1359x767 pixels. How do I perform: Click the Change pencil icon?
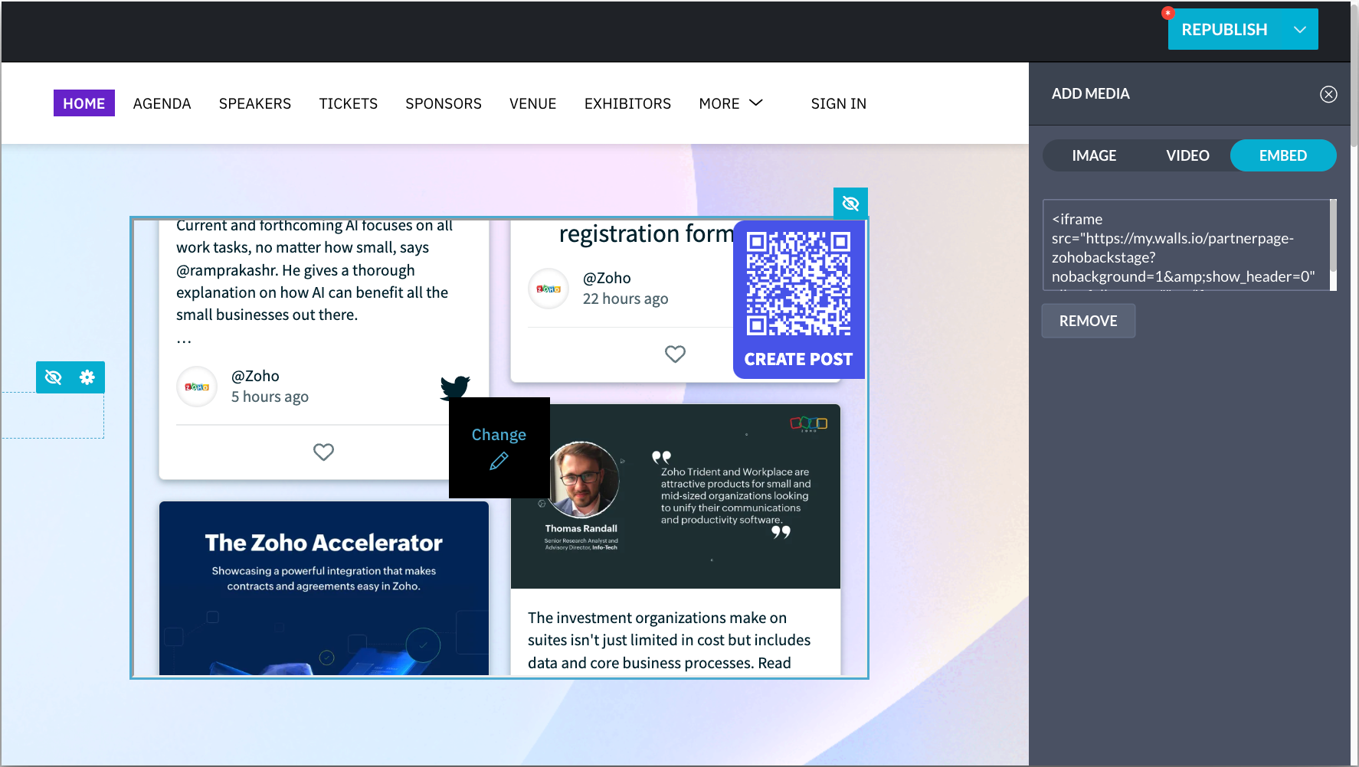click(499, 461)
